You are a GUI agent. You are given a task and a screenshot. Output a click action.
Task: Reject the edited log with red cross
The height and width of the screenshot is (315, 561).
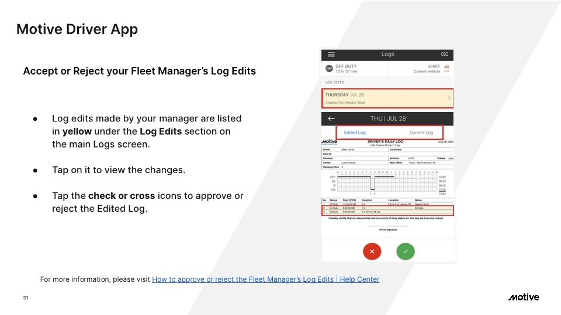tap(372, 251)
